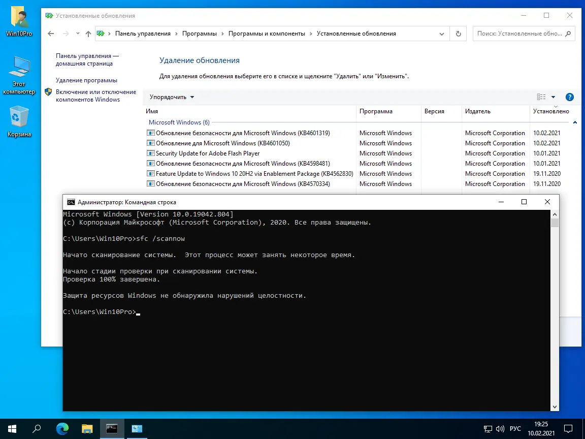
Task: Open Action Center notifications icon
Action: click(x=568, y=428)
